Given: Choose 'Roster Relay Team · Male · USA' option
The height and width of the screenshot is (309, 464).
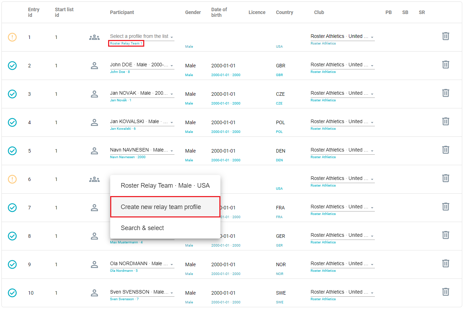Looking at the screenshot, I should pyautogui.click(x=165, y=186).
